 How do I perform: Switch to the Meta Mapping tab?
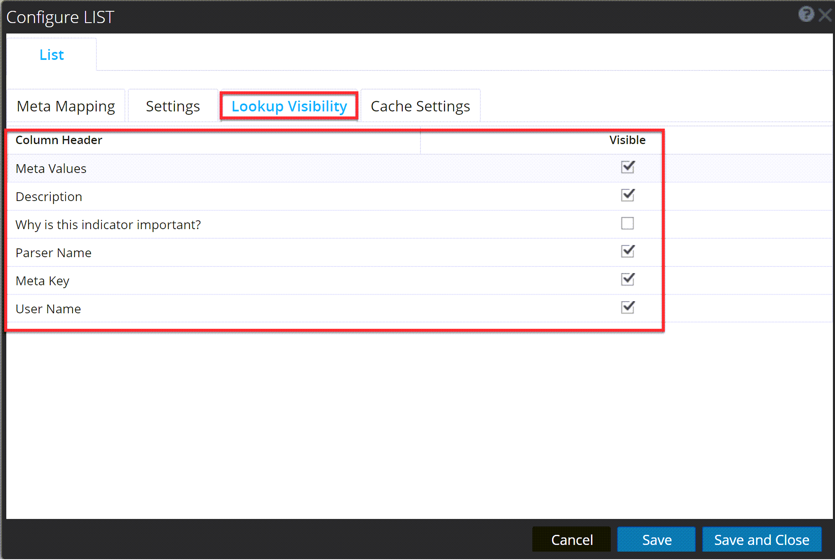[66, 106]
